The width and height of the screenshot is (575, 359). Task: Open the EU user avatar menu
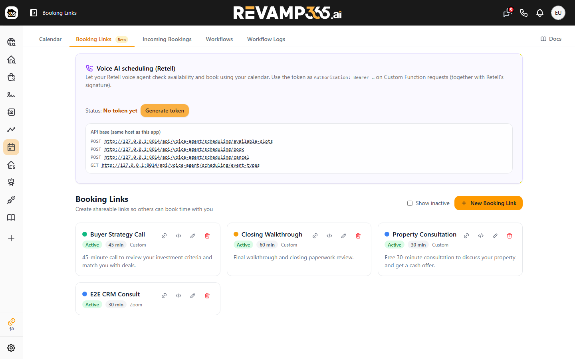[x=558, y=13]
